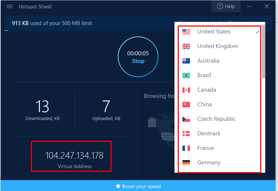Select United States from the list
Screen dimensions: 278x191
219,32
